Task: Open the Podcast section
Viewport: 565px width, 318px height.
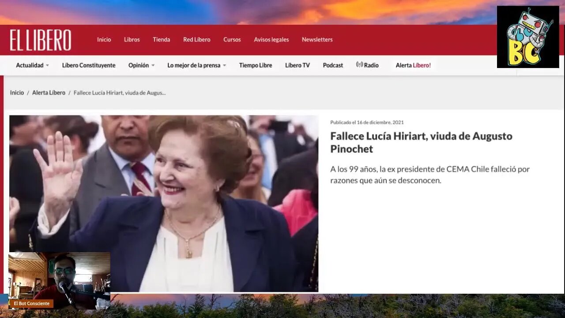Action: click(x=333, y=65)
